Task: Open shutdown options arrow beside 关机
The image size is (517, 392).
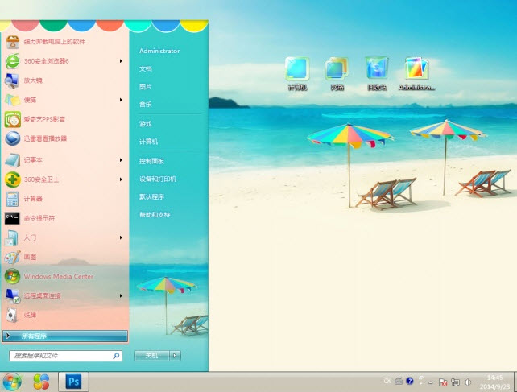Action: click(175, 355)
